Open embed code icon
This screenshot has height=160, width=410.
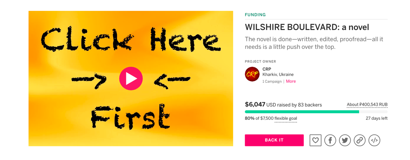(374, 140)
